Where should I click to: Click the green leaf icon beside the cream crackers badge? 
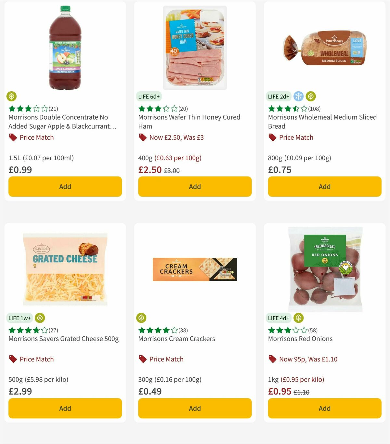(x=142, y=318)
